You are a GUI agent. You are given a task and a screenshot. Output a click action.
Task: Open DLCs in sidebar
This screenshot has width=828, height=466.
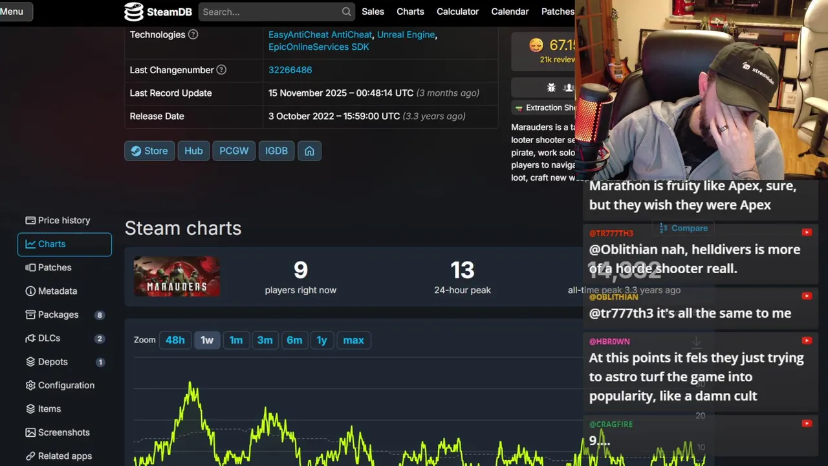(x=64, y=338)
